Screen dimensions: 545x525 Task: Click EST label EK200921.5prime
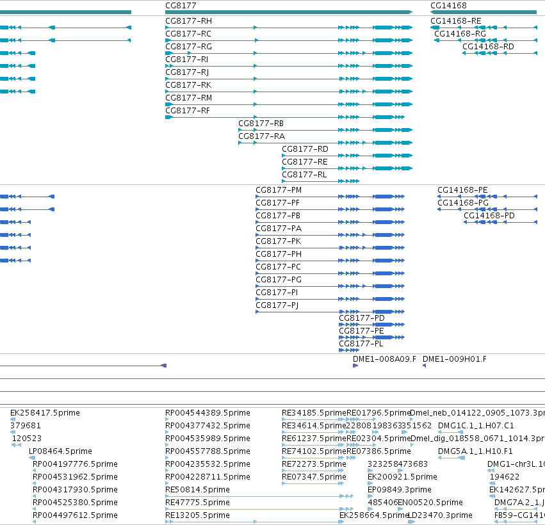click(x=402, y=478)
